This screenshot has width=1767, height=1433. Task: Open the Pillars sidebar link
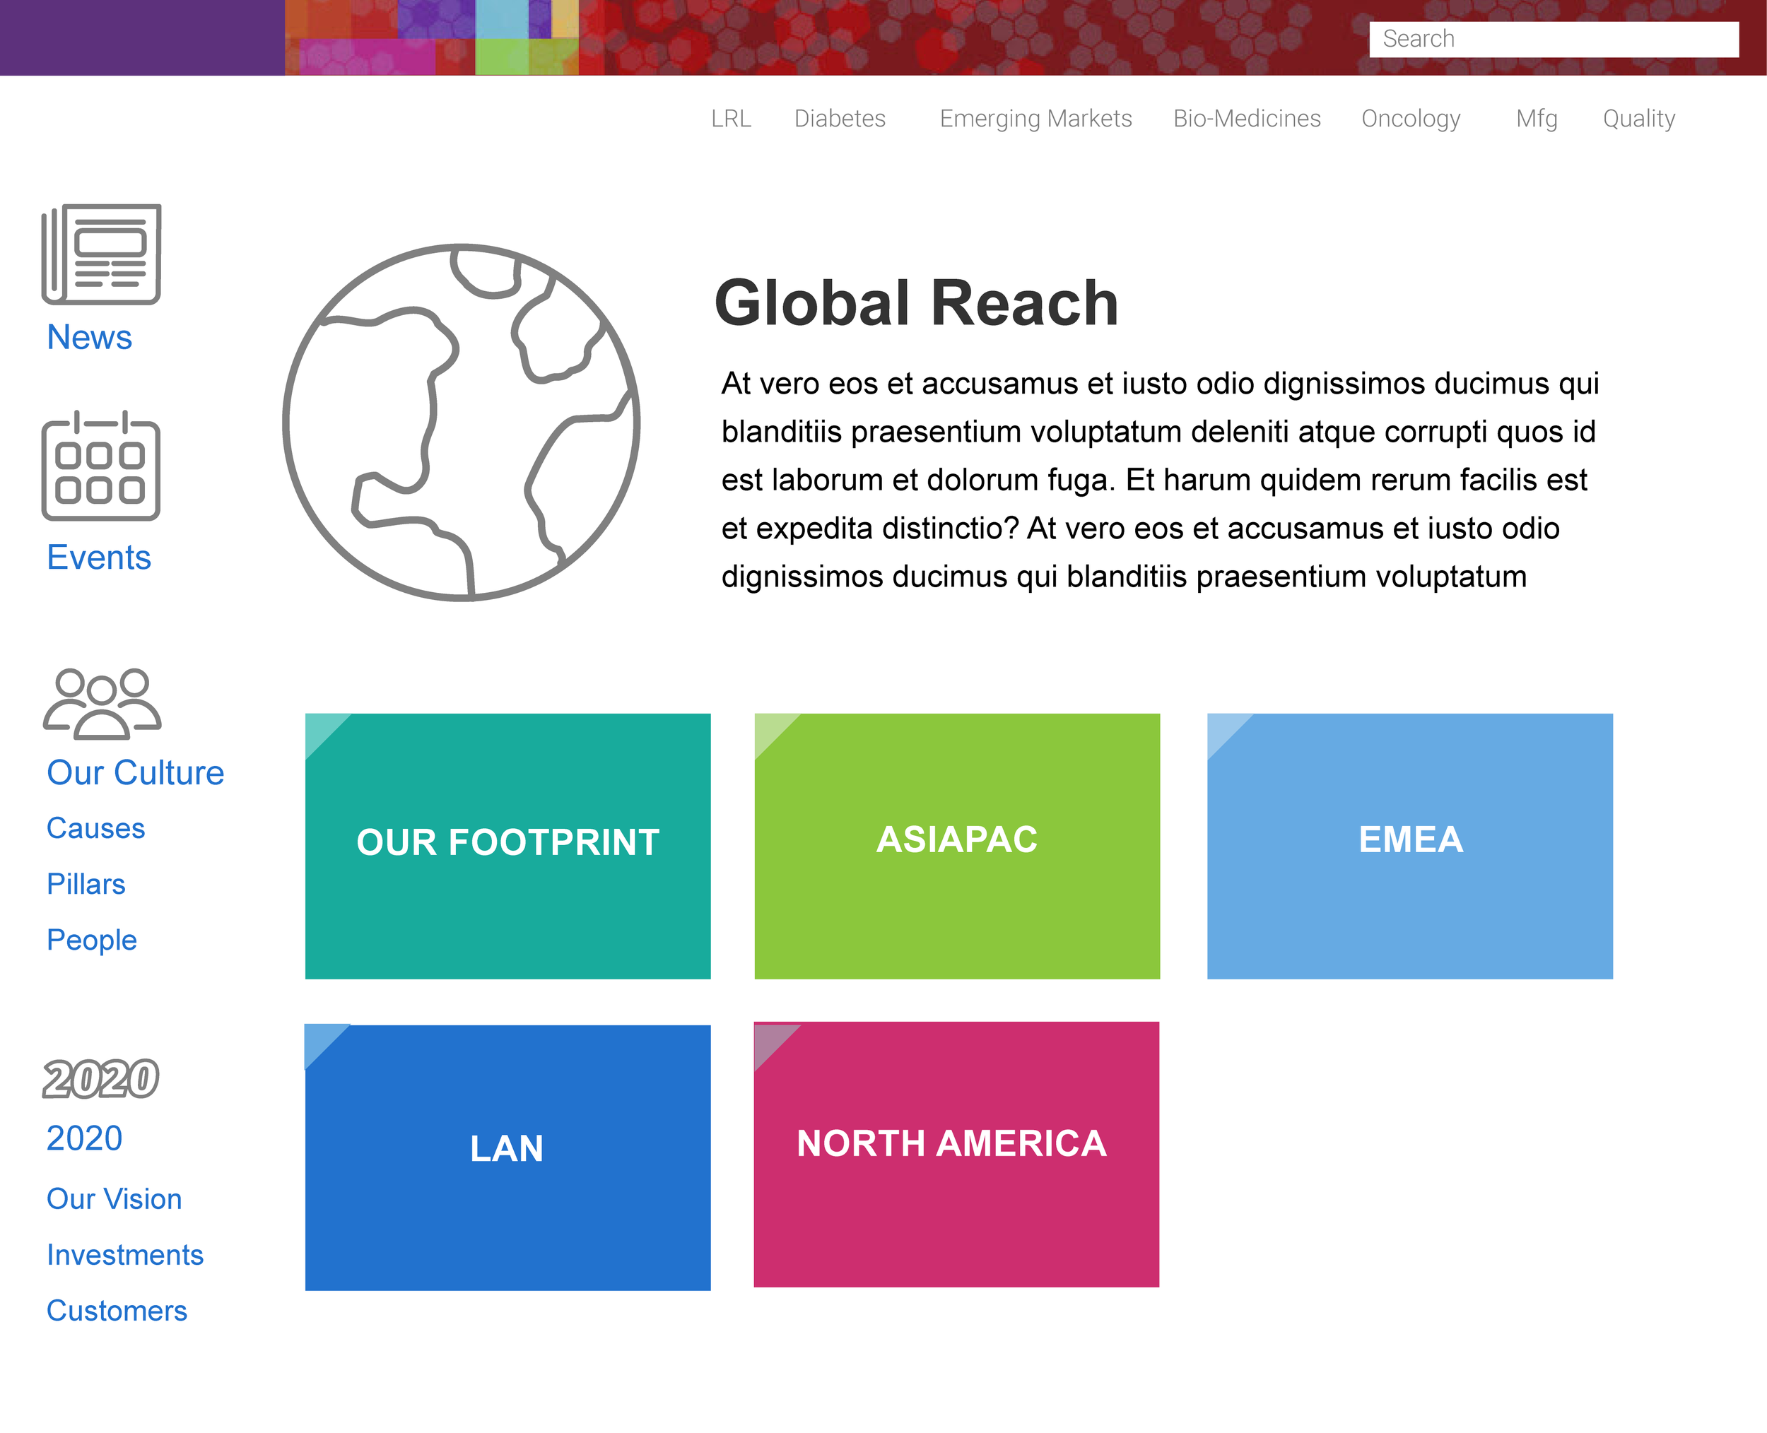86,884
